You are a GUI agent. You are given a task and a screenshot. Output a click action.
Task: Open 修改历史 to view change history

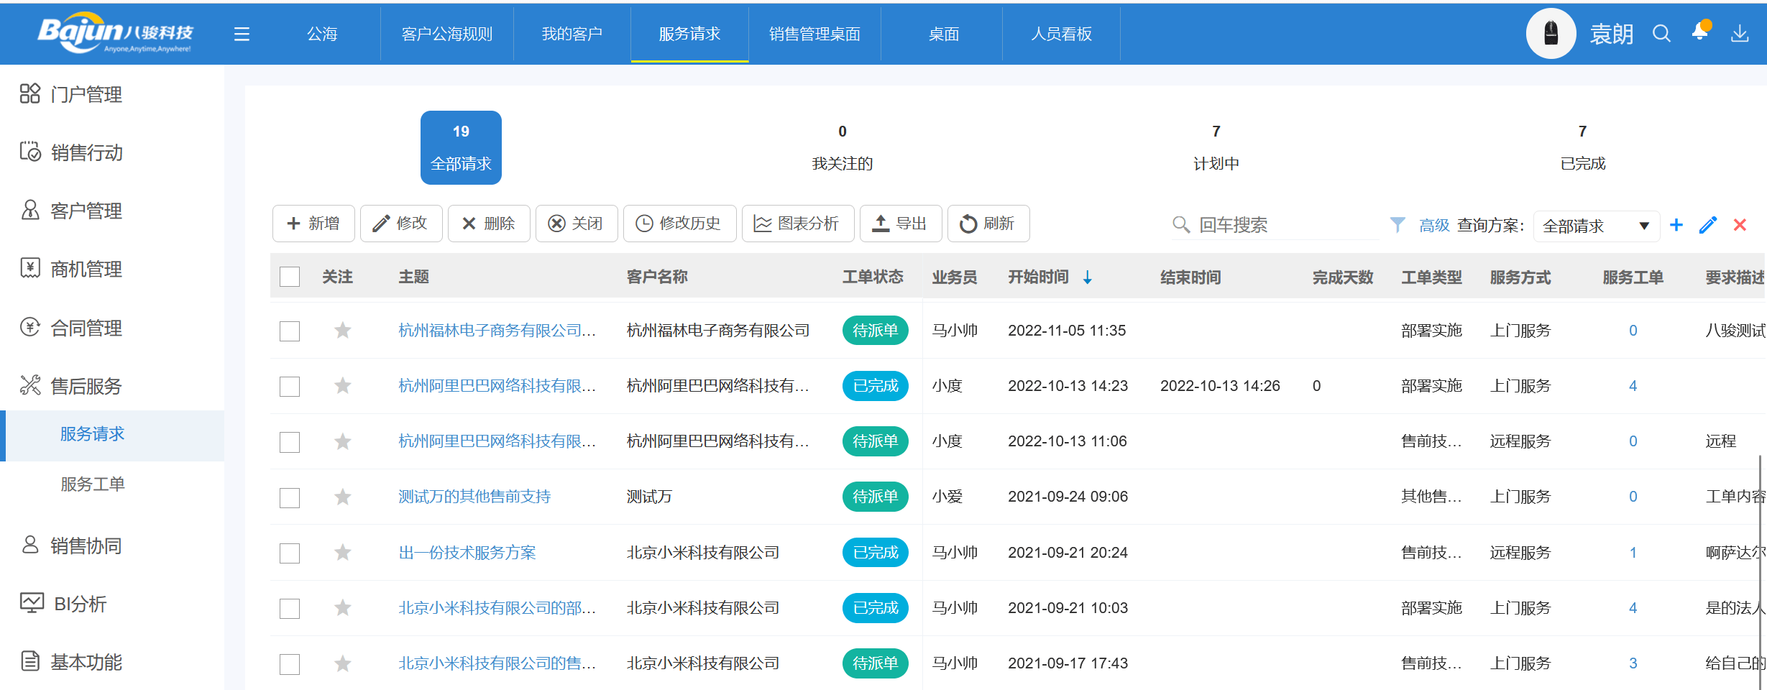pyautogui.click(x=679, y=224)
